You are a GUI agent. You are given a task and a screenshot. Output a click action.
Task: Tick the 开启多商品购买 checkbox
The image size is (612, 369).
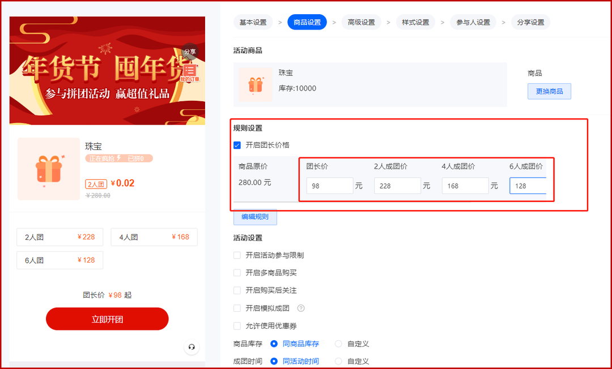point(237,273)
